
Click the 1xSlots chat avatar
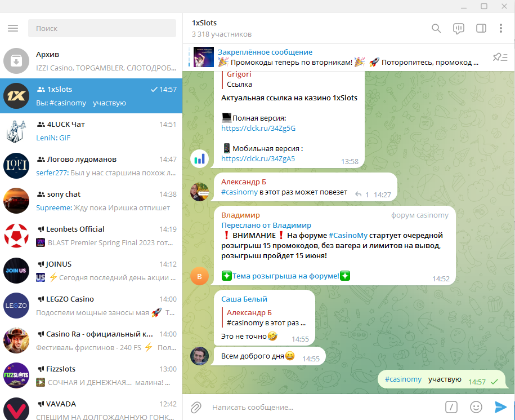pyautogui.click(x=16, y=96)
